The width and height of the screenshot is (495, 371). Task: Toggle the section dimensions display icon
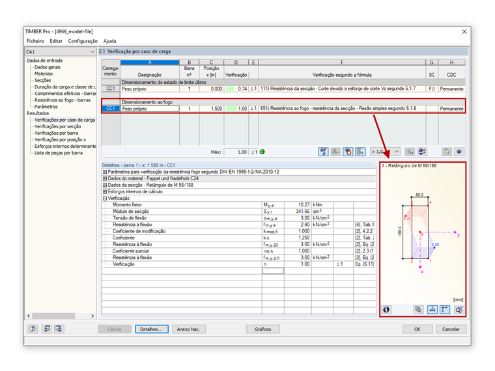tap(432, 309)
